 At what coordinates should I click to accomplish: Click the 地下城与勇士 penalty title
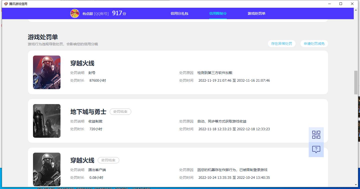(x=88, y=112)
